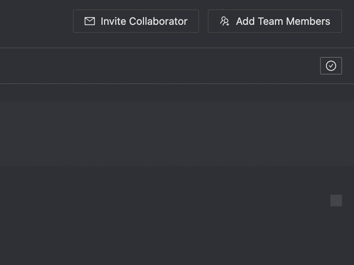354x265 pixels.
Task: Select the lighter highlighted row panel
Action: point(177,134)
